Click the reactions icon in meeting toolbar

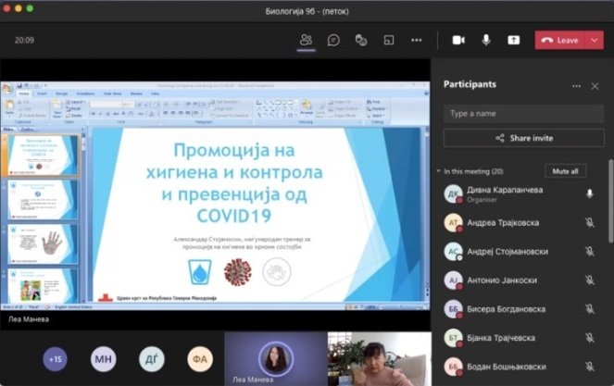point(361,40)
